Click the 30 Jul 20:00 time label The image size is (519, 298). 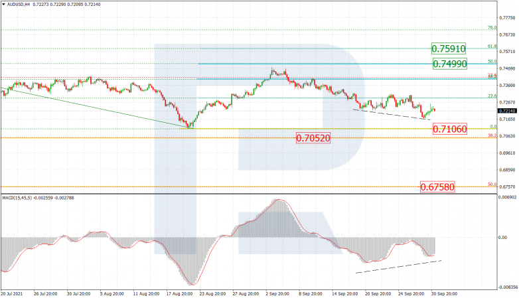click(x=78, y=294)
